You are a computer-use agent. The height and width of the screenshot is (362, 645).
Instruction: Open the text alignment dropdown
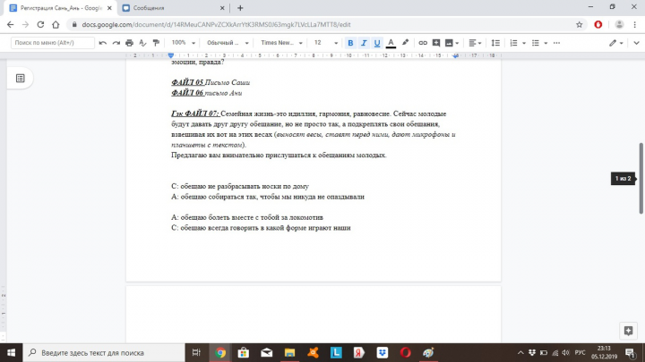point(475,43)
